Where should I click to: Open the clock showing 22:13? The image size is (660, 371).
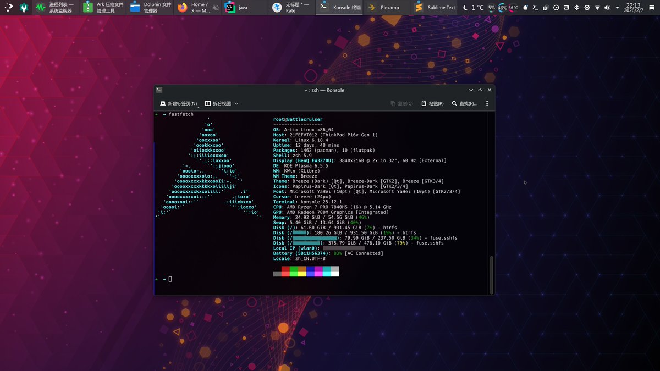632,8
